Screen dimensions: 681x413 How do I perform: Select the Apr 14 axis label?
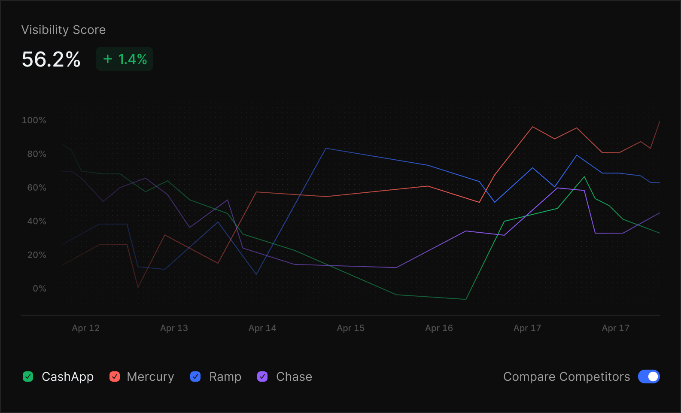tap(262, 328)
